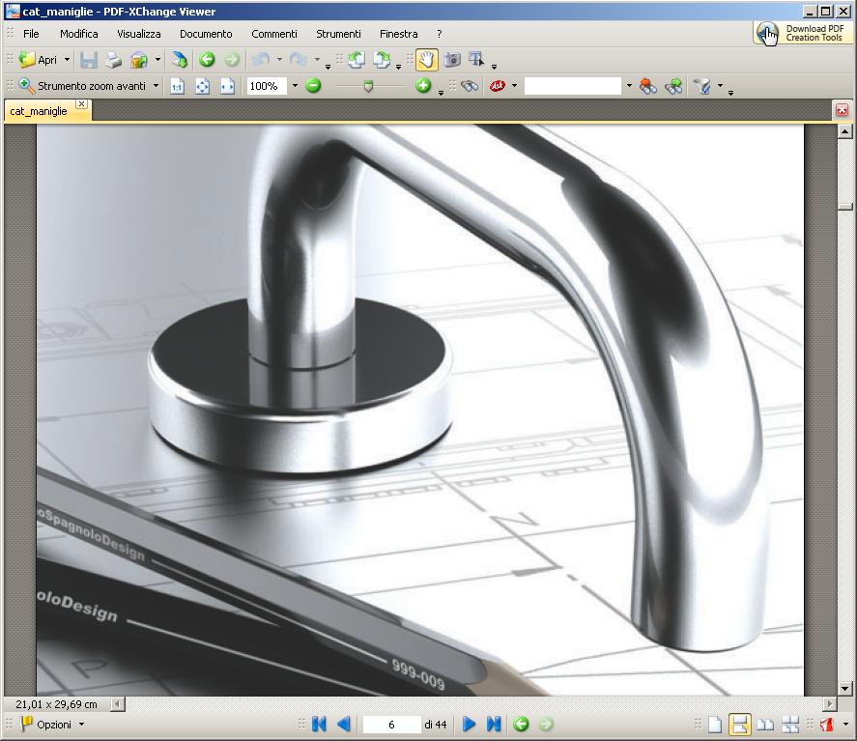This screenshot has width=857, height=741.
Task: Activate the Snapshot camera tool
Action: 451,60
